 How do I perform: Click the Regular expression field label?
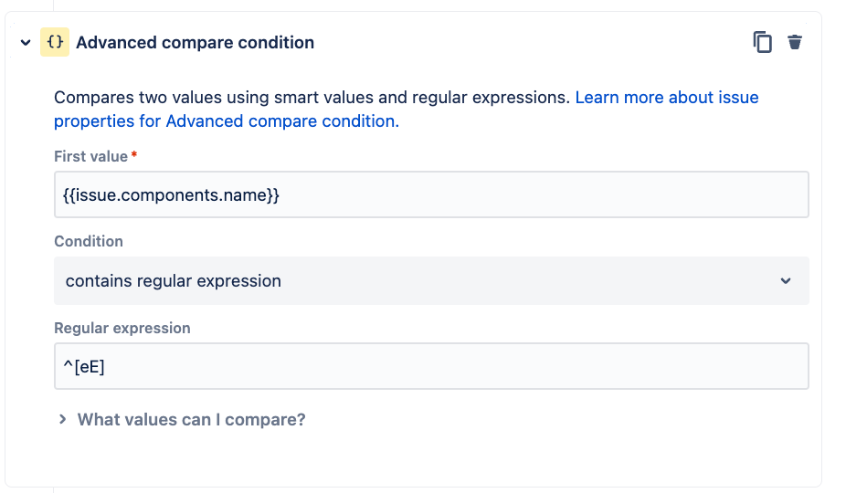pos(122,328)
